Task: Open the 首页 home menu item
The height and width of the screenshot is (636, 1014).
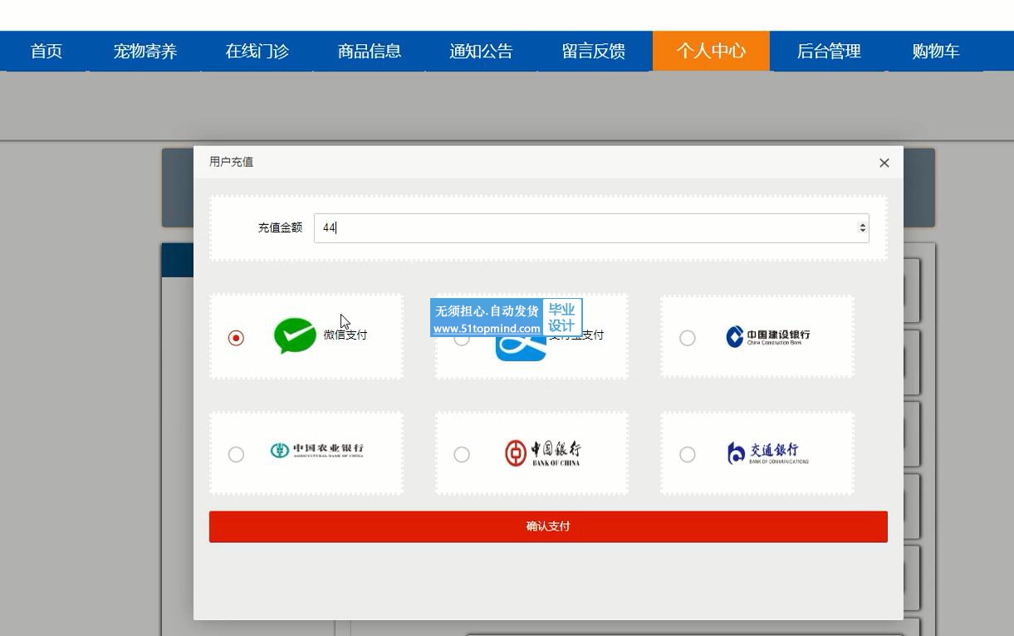Action: point(47,51)
